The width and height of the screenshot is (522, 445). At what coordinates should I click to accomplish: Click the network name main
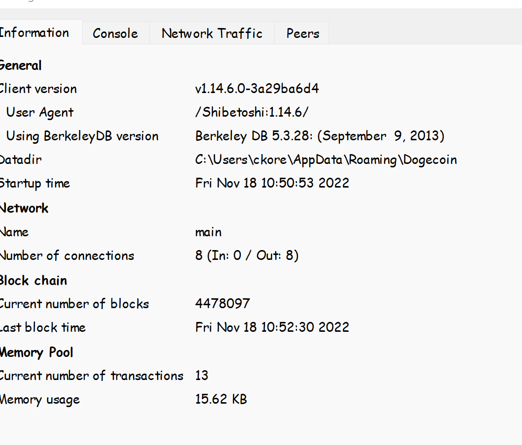click(208, 232)
